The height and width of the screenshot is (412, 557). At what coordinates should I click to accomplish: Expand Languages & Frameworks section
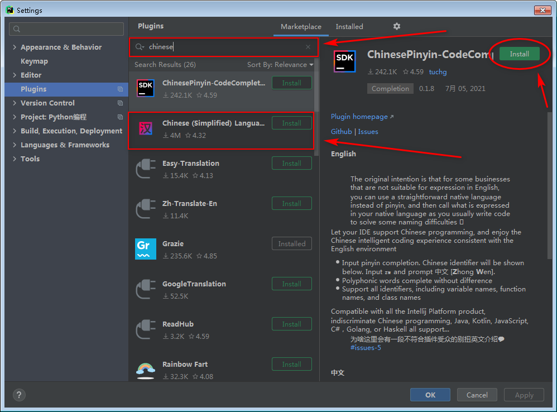click(x=15, y=145)
